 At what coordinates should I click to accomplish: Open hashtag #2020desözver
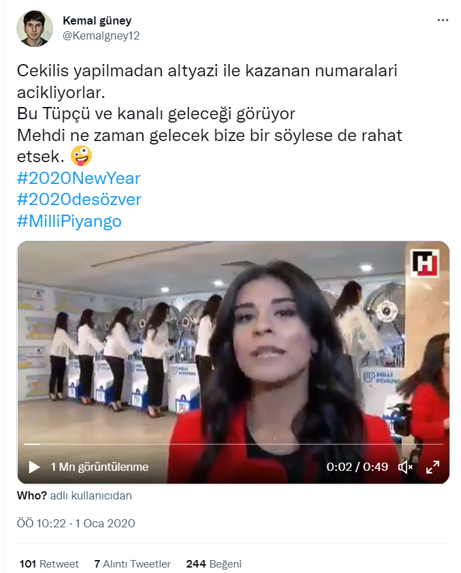(x=79, y=200)
